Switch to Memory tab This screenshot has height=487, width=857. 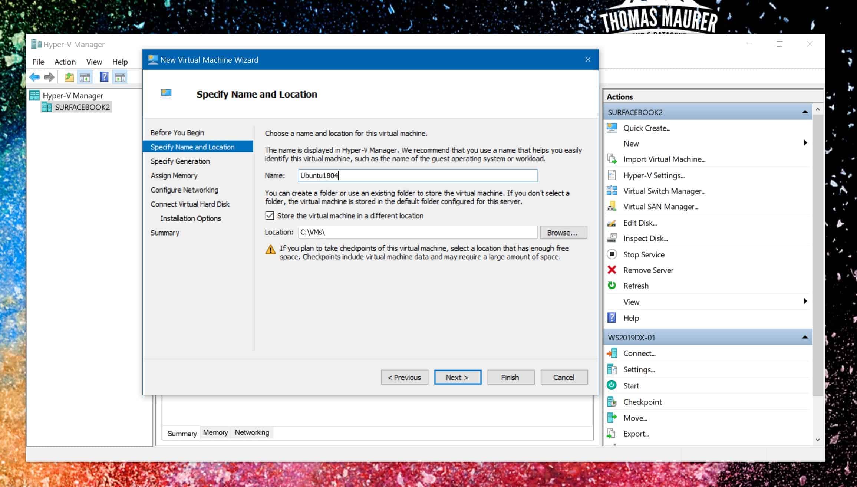click(215, 432)
